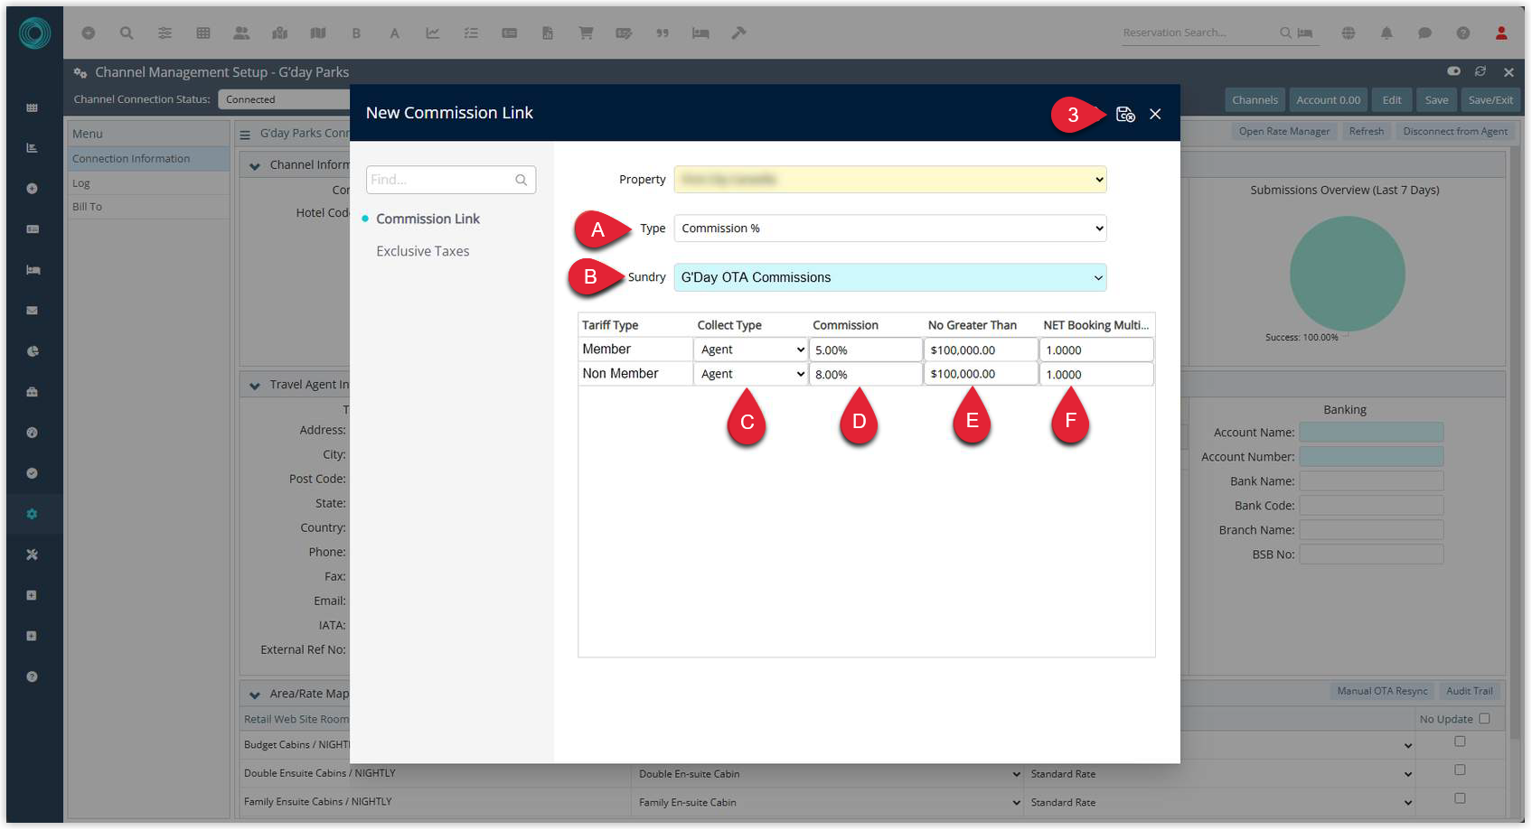Open the red user profile icon
Viewport: 1532px width, 830px height.
tap(1501, 33)
